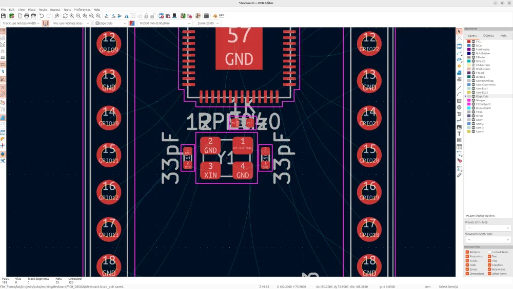Open the Presets combo box

pos(487,228)
